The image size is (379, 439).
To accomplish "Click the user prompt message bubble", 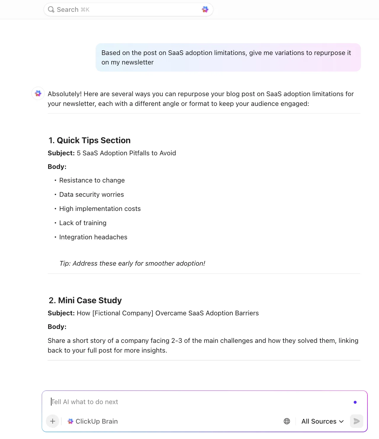I will click(228, 57).
